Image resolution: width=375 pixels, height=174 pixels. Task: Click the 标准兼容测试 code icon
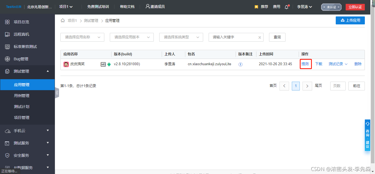(7, 47)
